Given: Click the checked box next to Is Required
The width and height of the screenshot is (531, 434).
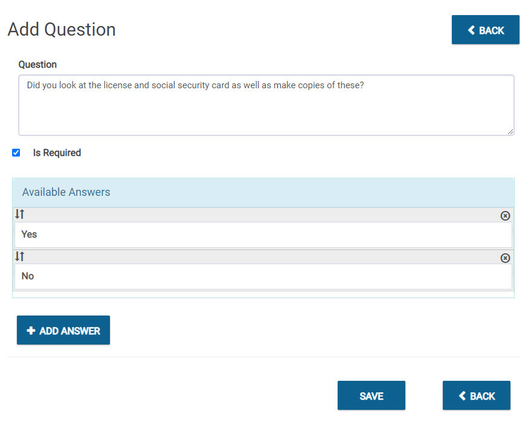Looking at the screenshot, I should (16, 152).
